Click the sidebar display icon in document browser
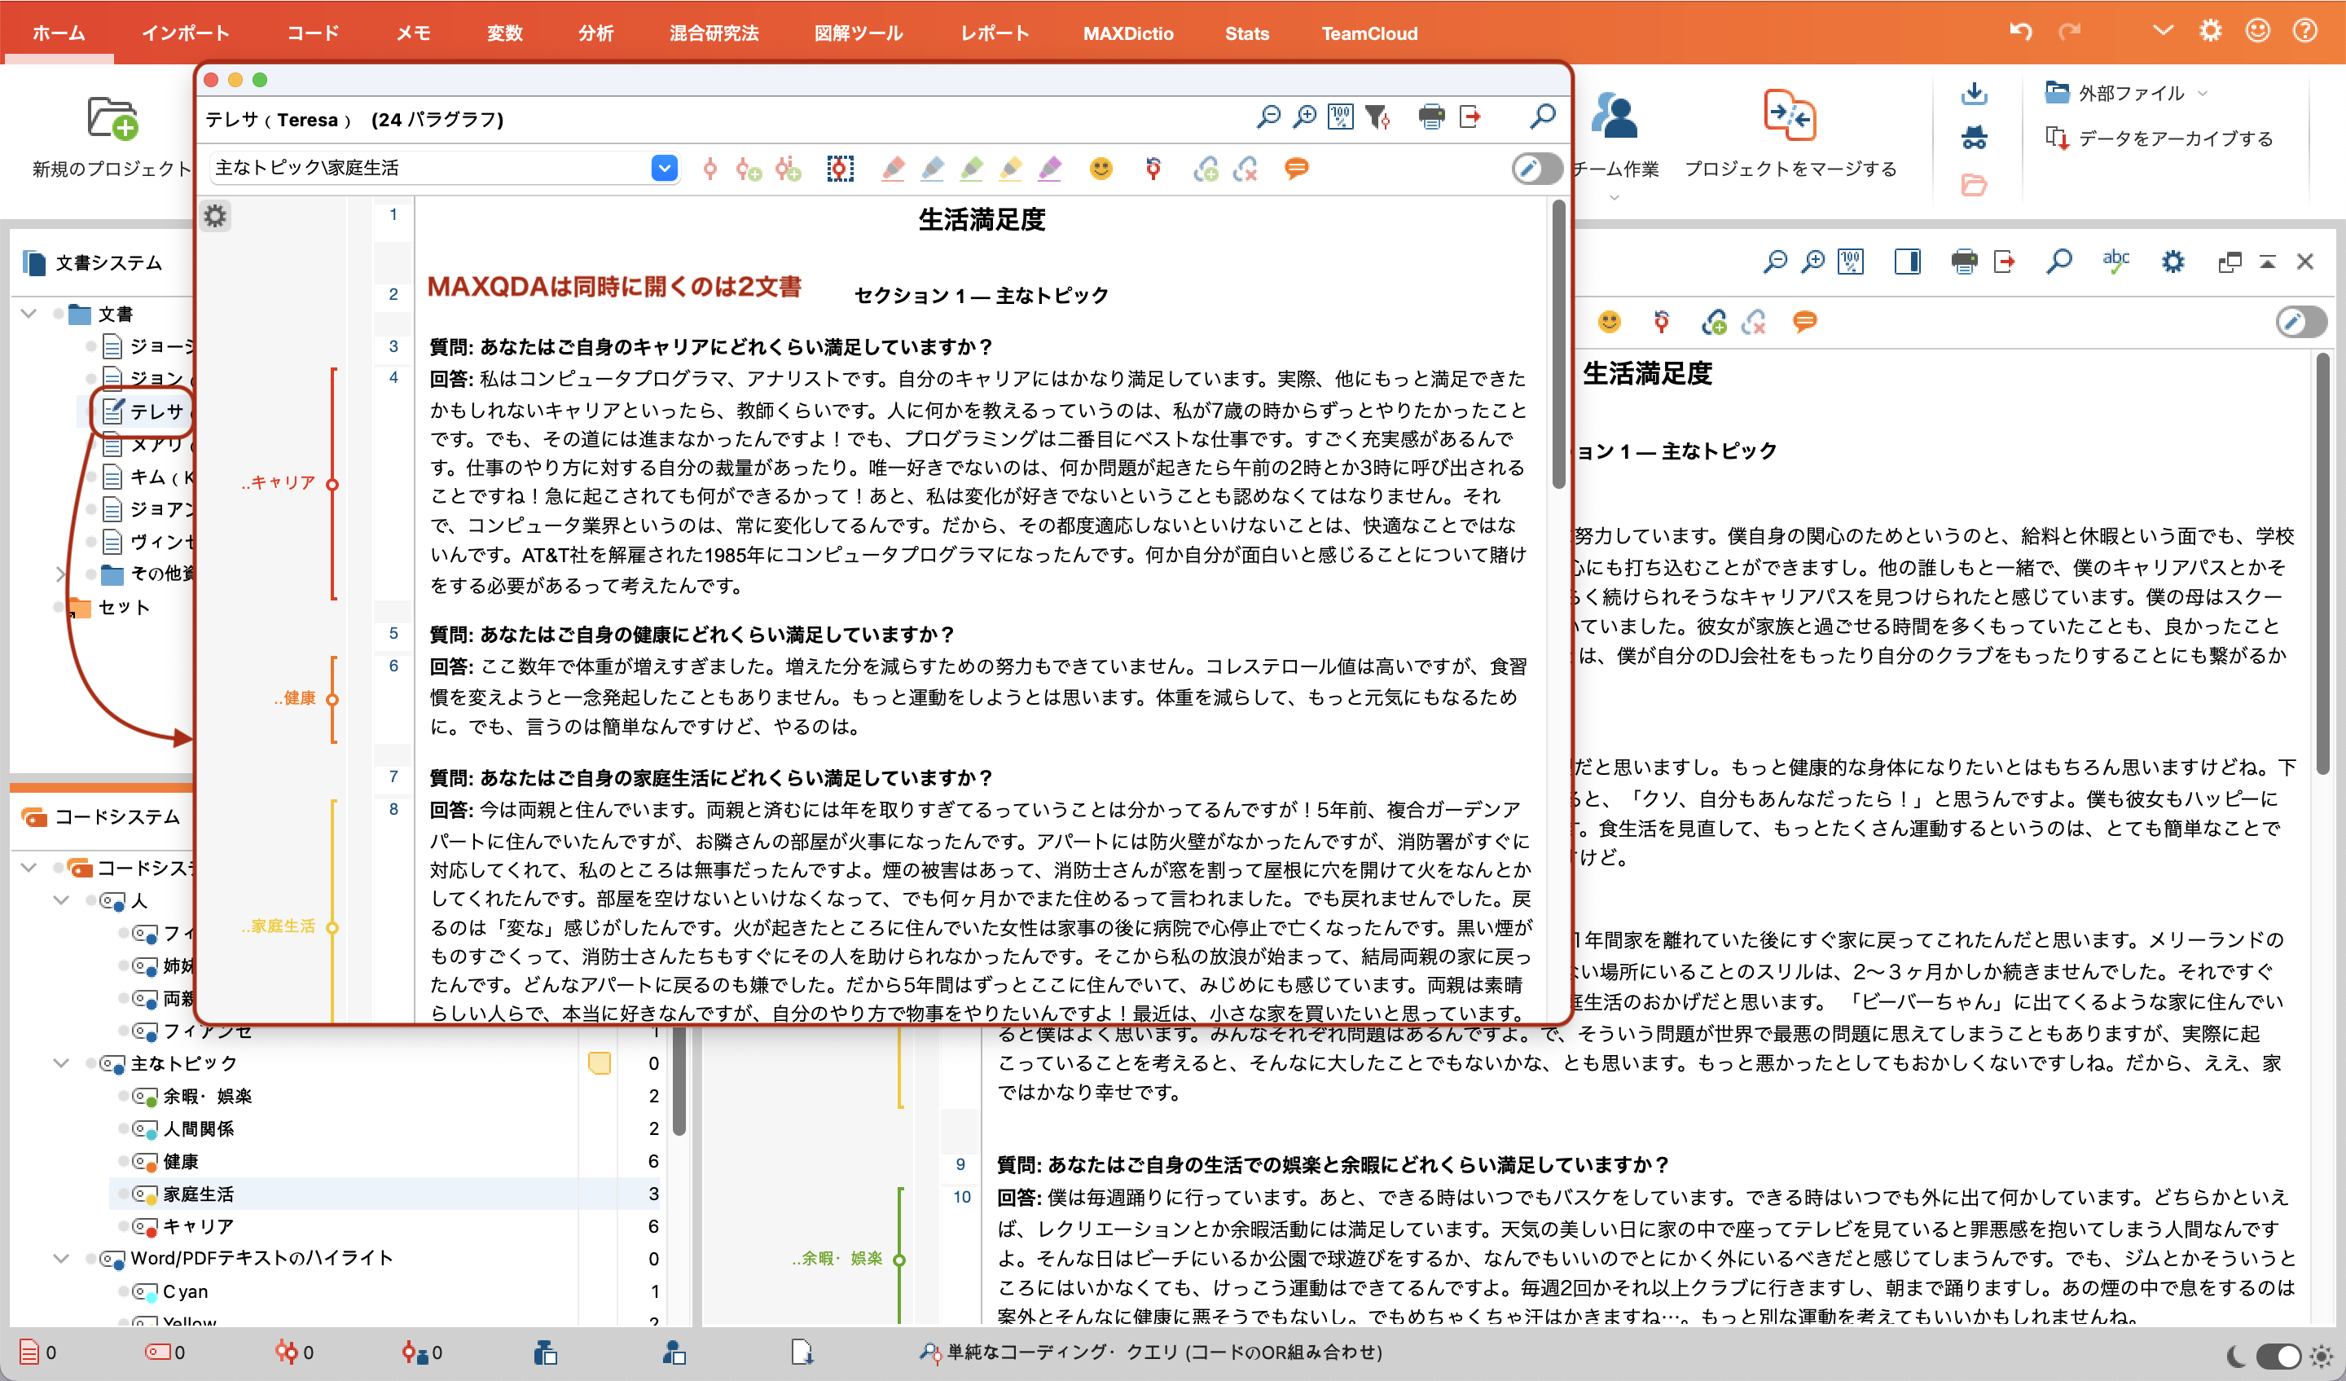 [x=1908, y=262]
